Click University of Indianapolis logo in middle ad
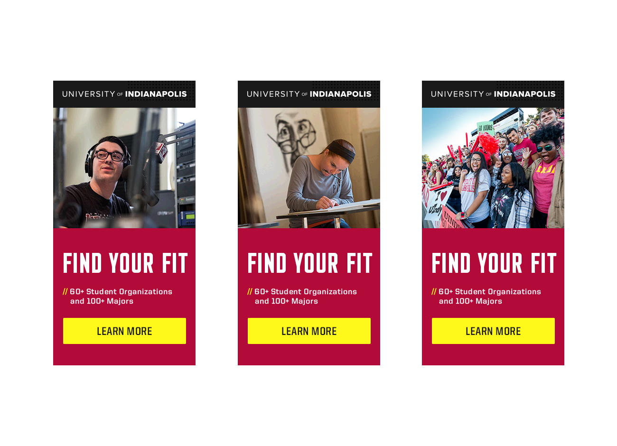617x446 pixels. click(x=309, y=94)
